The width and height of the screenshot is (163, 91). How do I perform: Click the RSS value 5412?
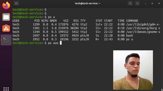tap(75, 32)
